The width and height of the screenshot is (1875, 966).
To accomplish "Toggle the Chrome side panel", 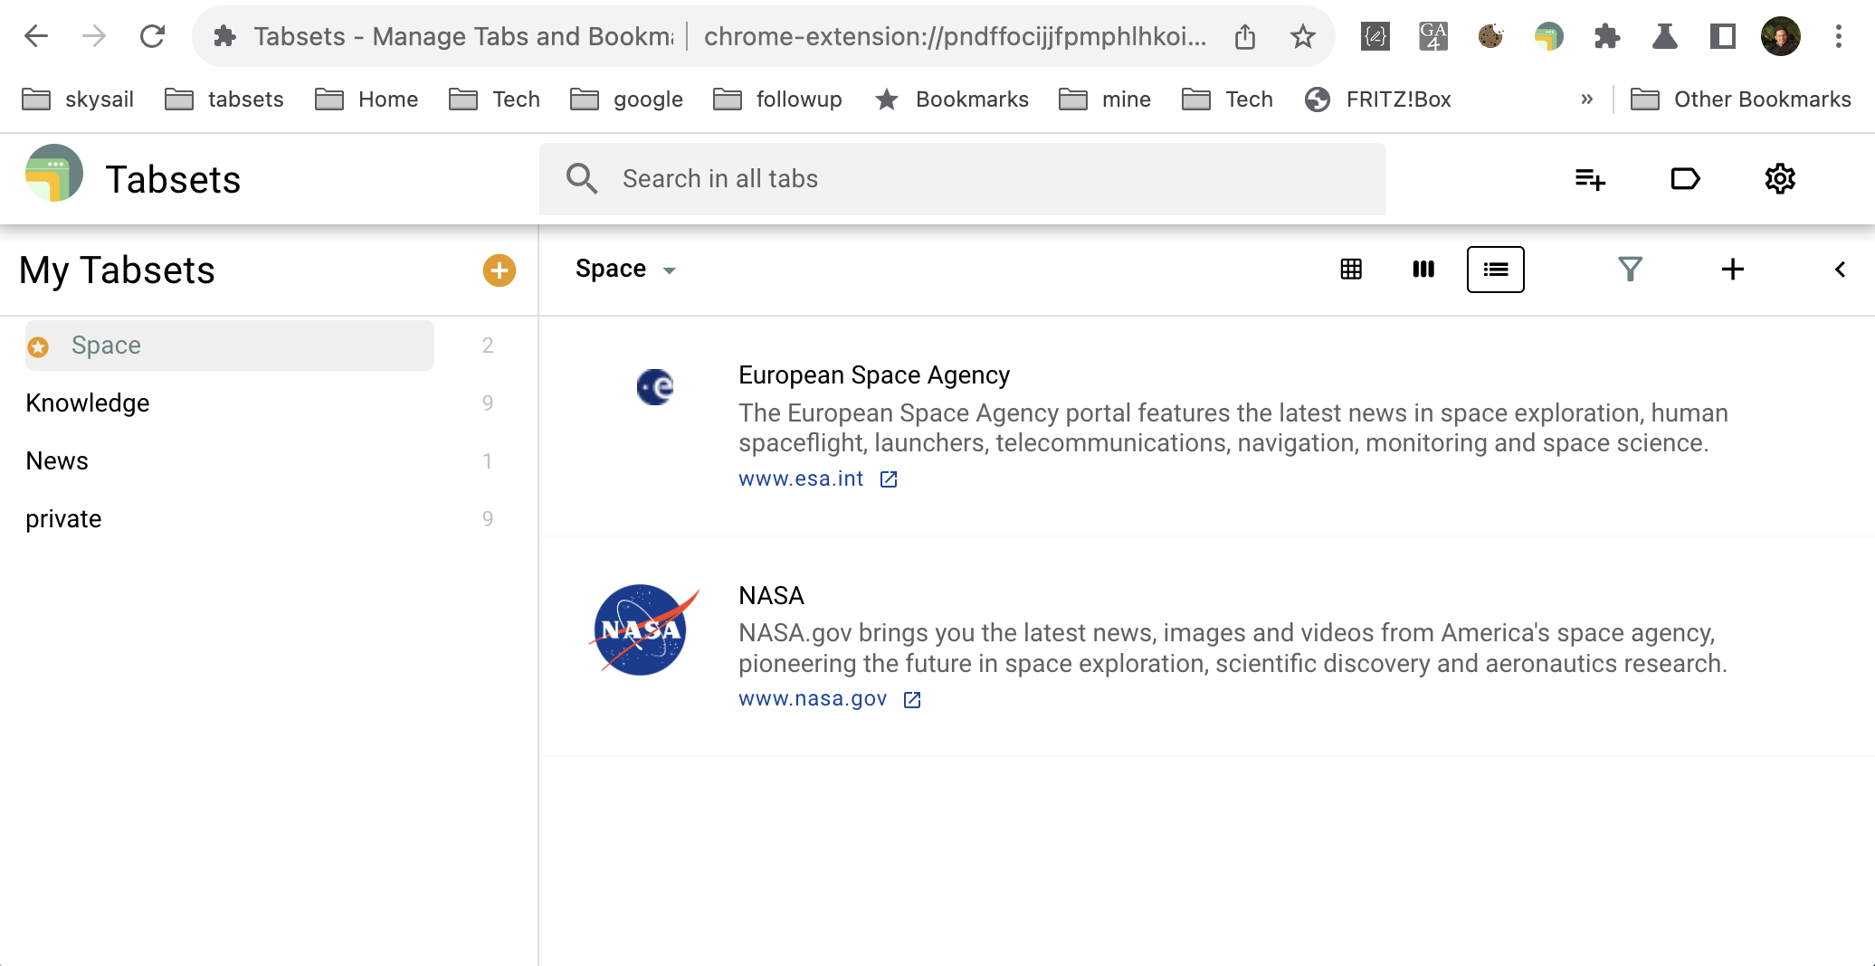I will [1723, 36].
